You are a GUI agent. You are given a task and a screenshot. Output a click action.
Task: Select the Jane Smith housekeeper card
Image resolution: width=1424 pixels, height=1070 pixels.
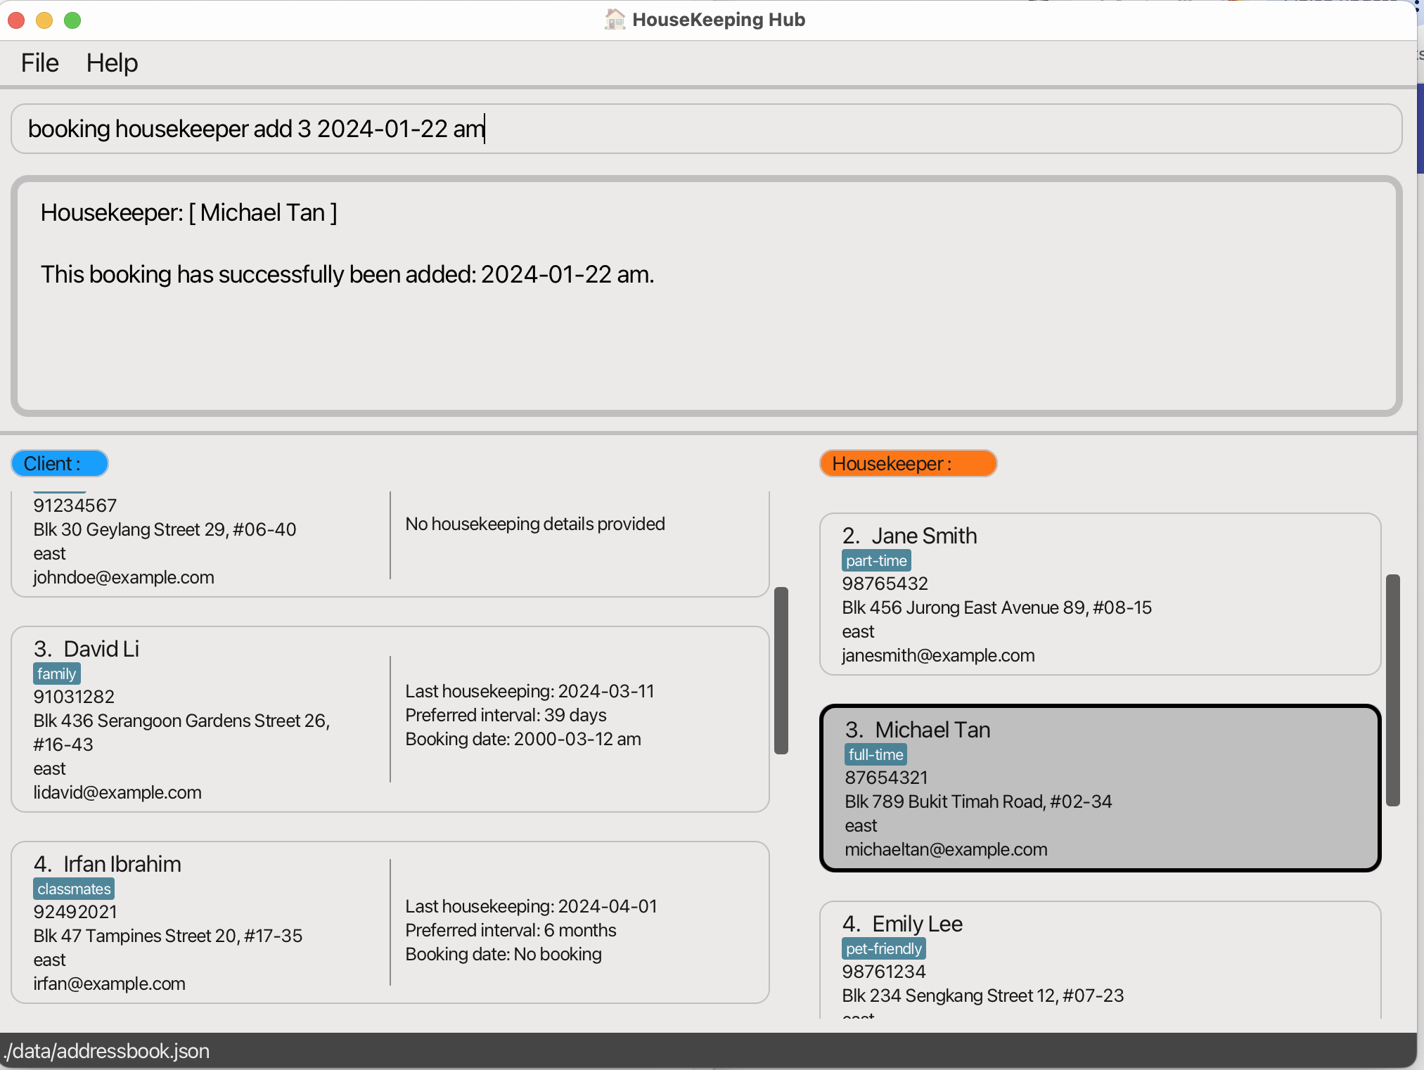click(1099, 594)
